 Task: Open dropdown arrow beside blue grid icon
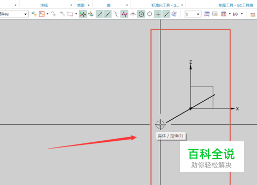(x=230, y=14)
